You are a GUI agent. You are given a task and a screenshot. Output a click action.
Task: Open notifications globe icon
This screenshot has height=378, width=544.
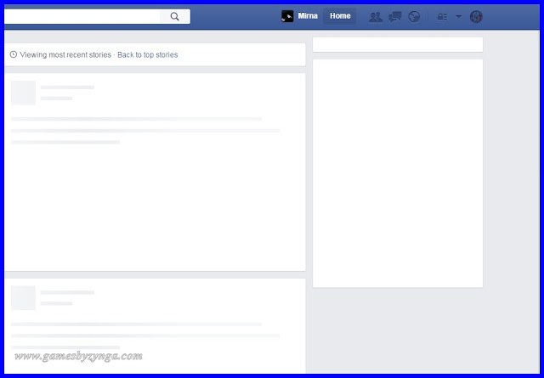414,17
